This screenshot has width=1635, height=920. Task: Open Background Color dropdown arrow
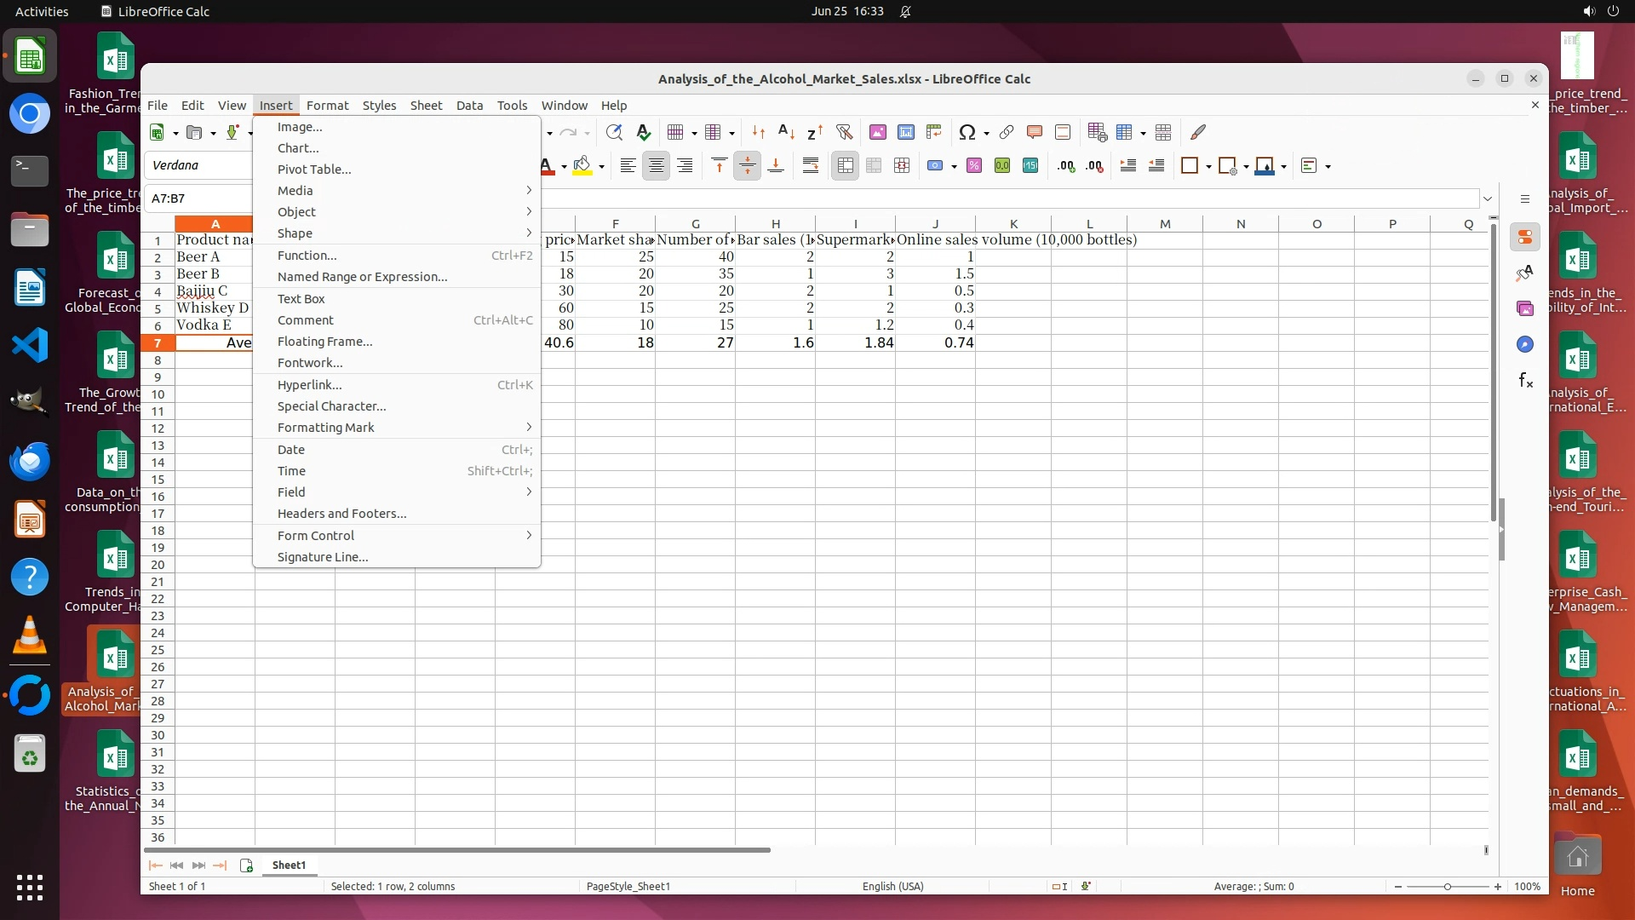(601, 166)
